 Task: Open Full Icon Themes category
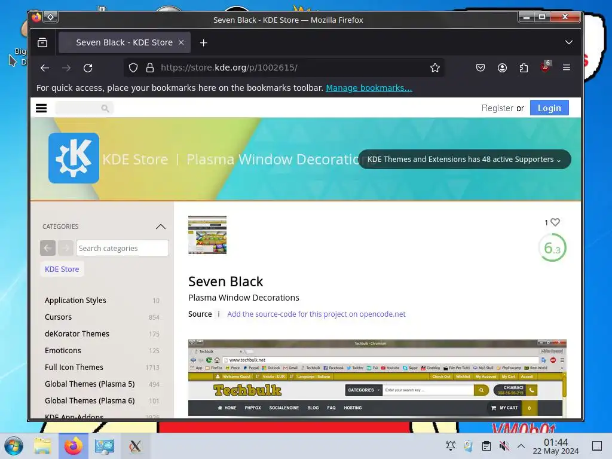[x=74, y=368]
